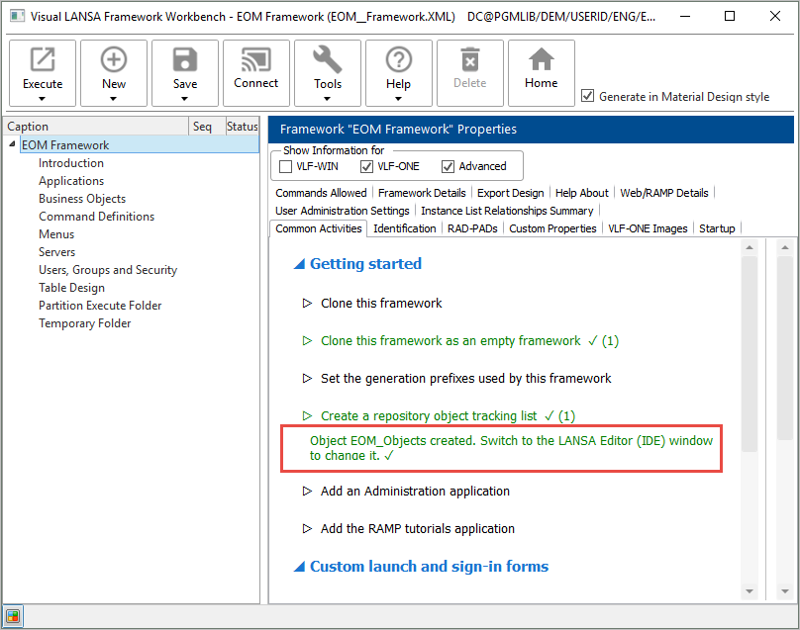The height and width of the screenshot is (630, 800).
Task: Expand Create a repository object tracking list arrow
Action: tap(307, 416)
